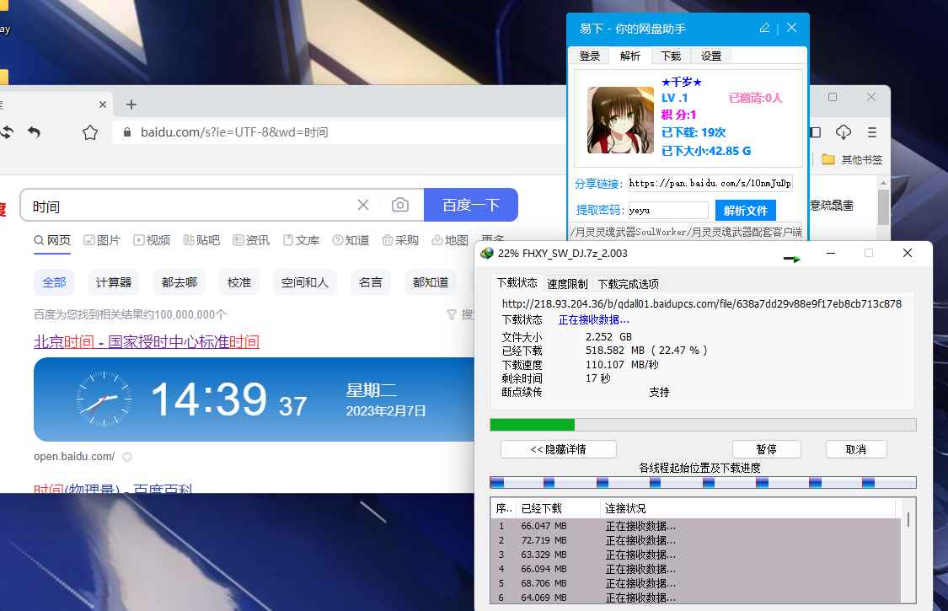
Task: Bookmark this page with the star icon
Action: [90, 132]
